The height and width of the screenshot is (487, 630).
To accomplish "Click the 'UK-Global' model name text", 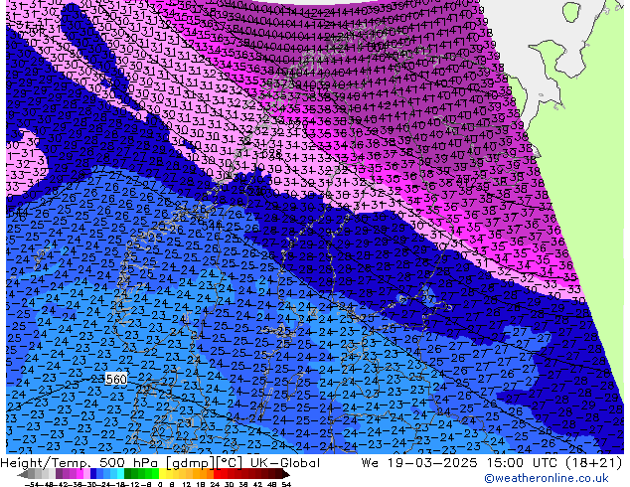I will coord(285,463).
